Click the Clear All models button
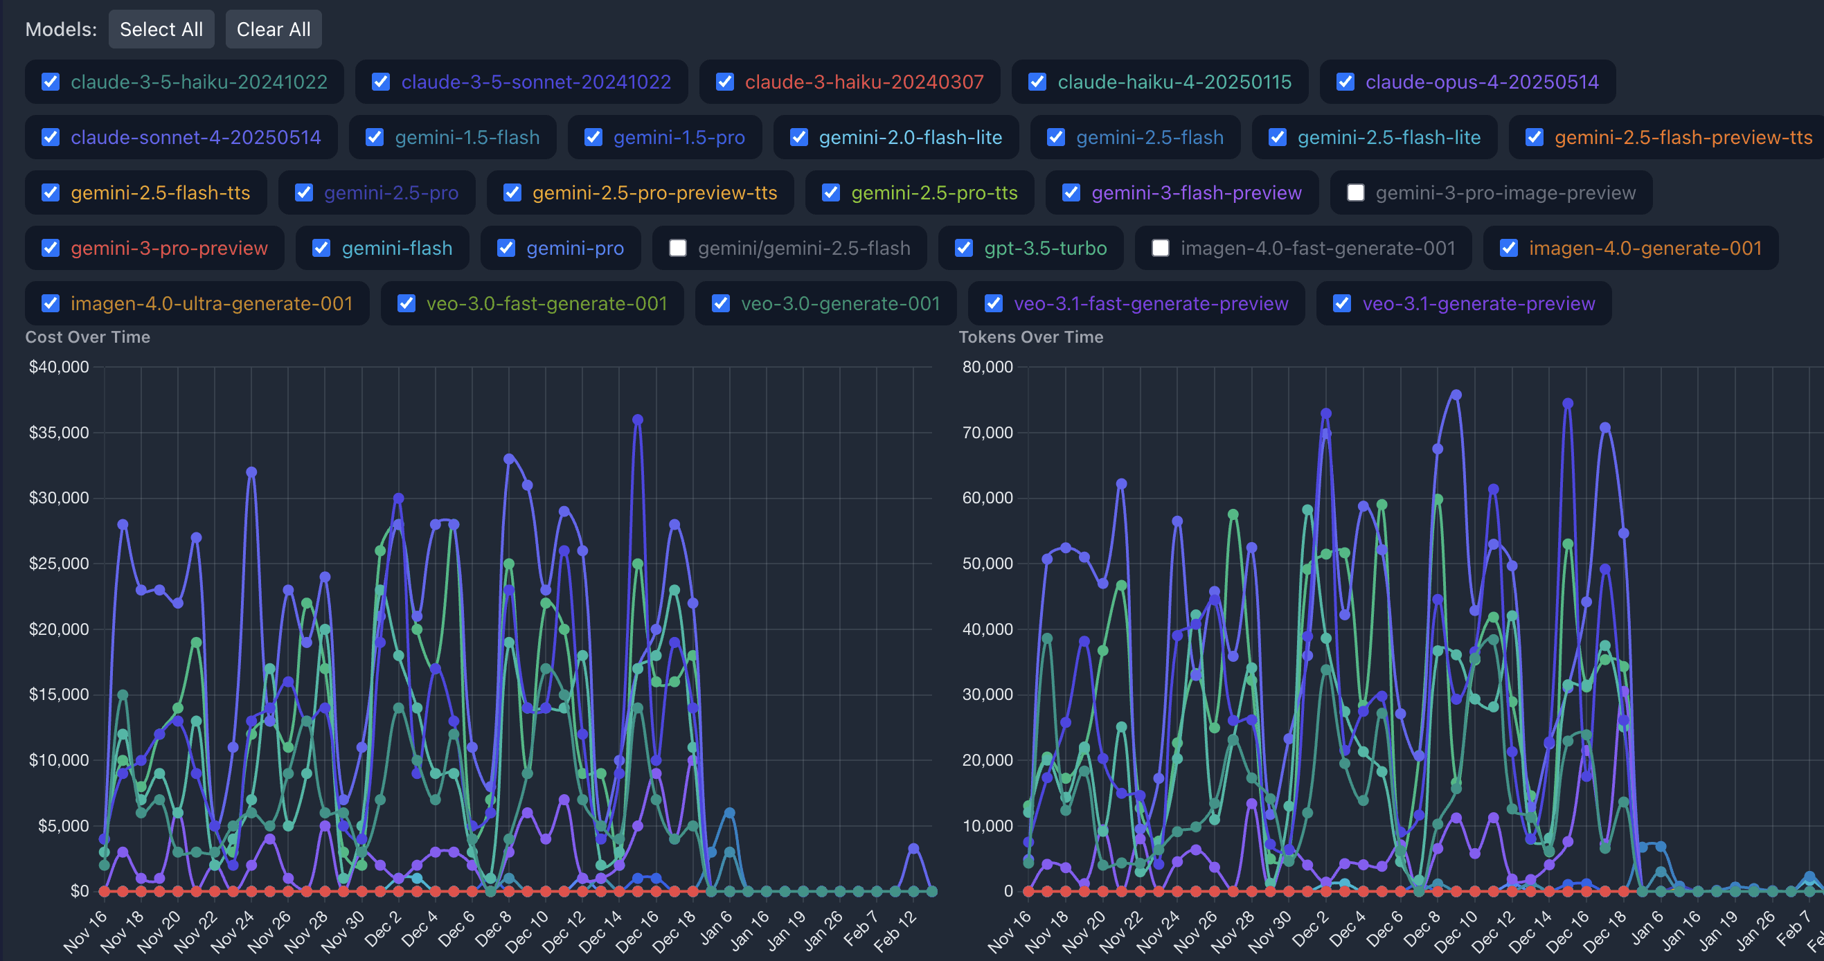This screenshot has width=1824, height=961. click(x=273, y=29)
